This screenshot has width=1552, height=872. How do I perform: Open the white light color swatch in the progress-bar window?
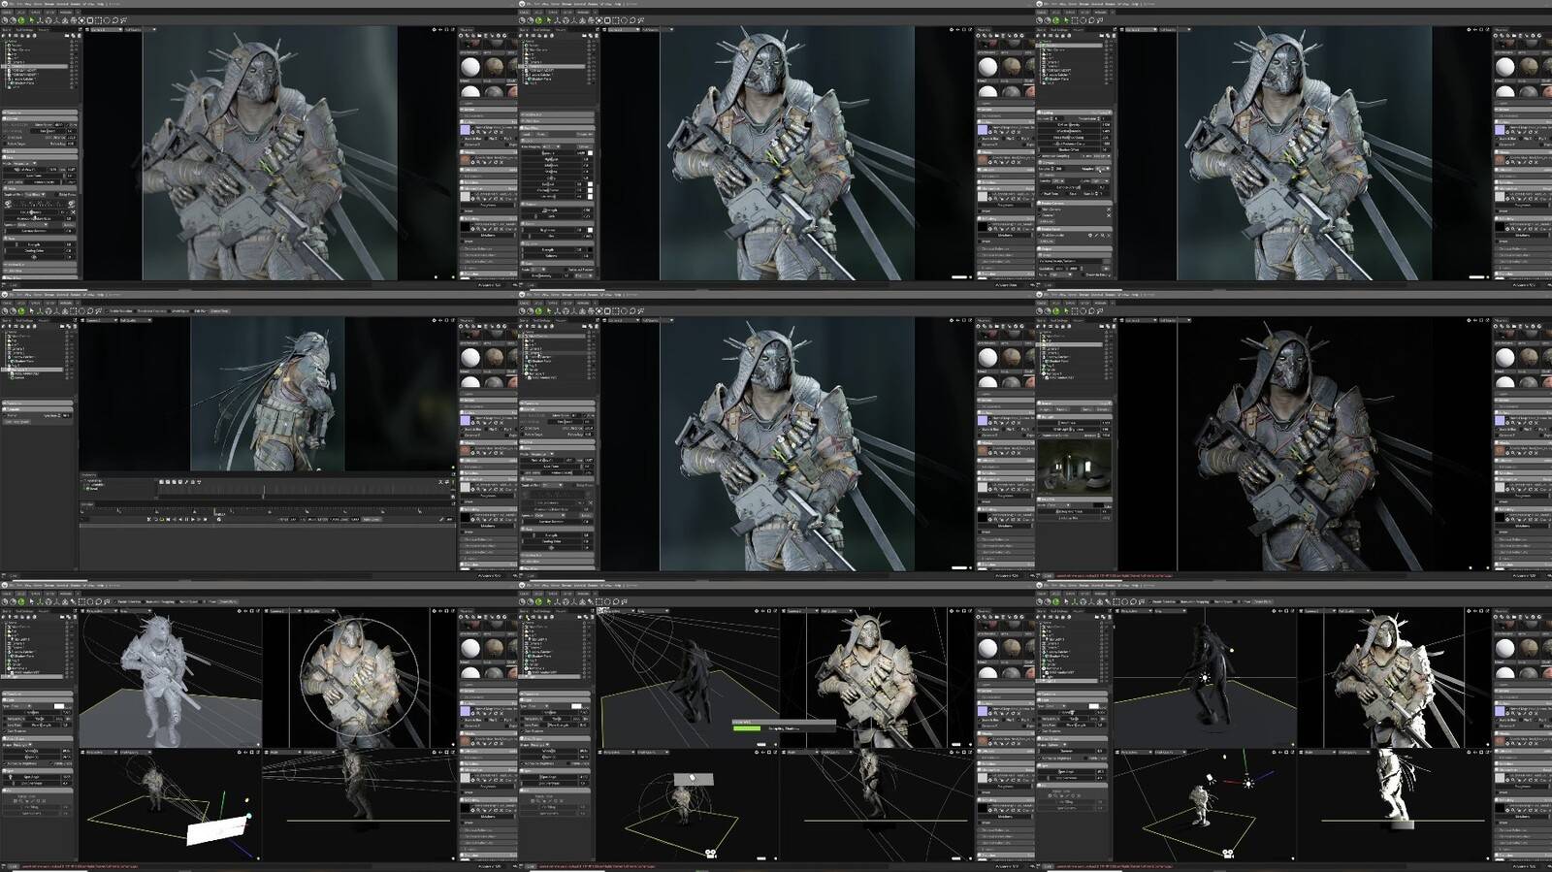click(577, 705)
